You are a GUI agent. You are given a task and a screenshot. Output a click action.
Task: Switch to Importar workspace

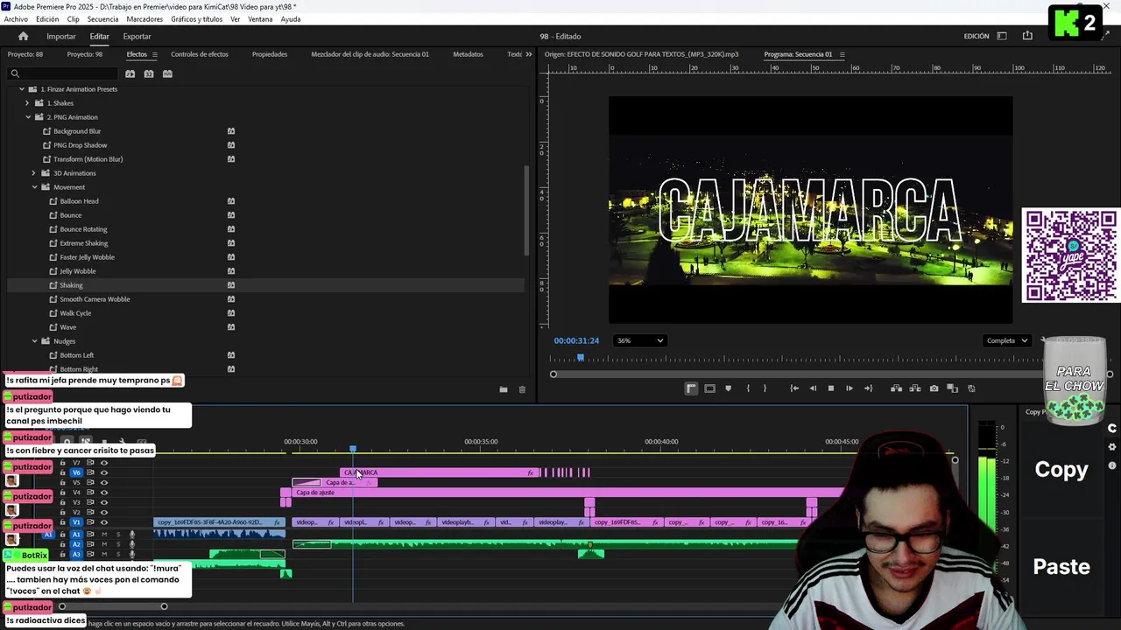tap(61, 36)
